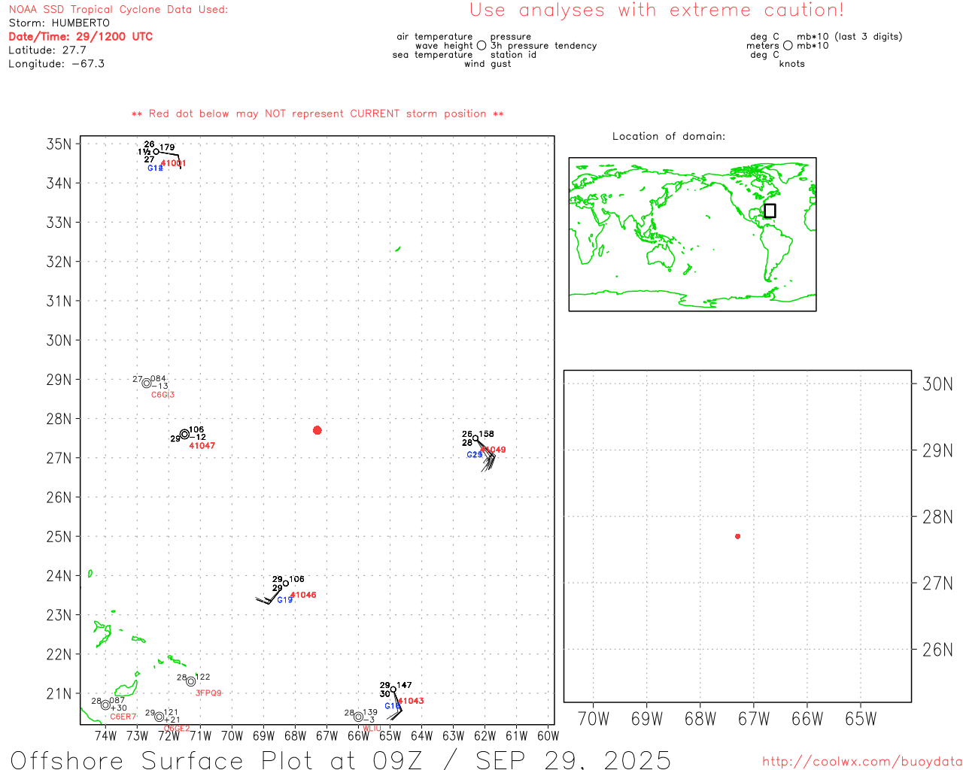Select the buoy 41043 station circle
This screenshot has width=963, height=770.
(393, 690)
